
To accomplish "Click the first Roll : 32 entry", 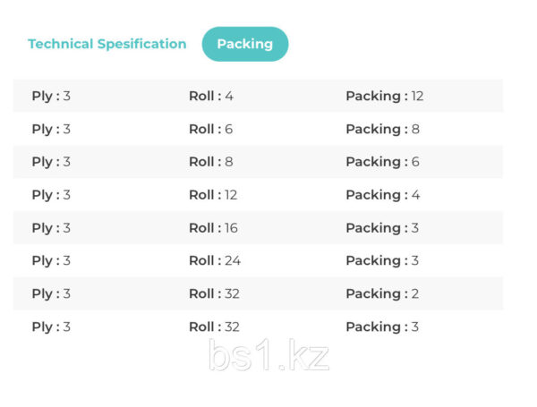I will coord(215,293).
